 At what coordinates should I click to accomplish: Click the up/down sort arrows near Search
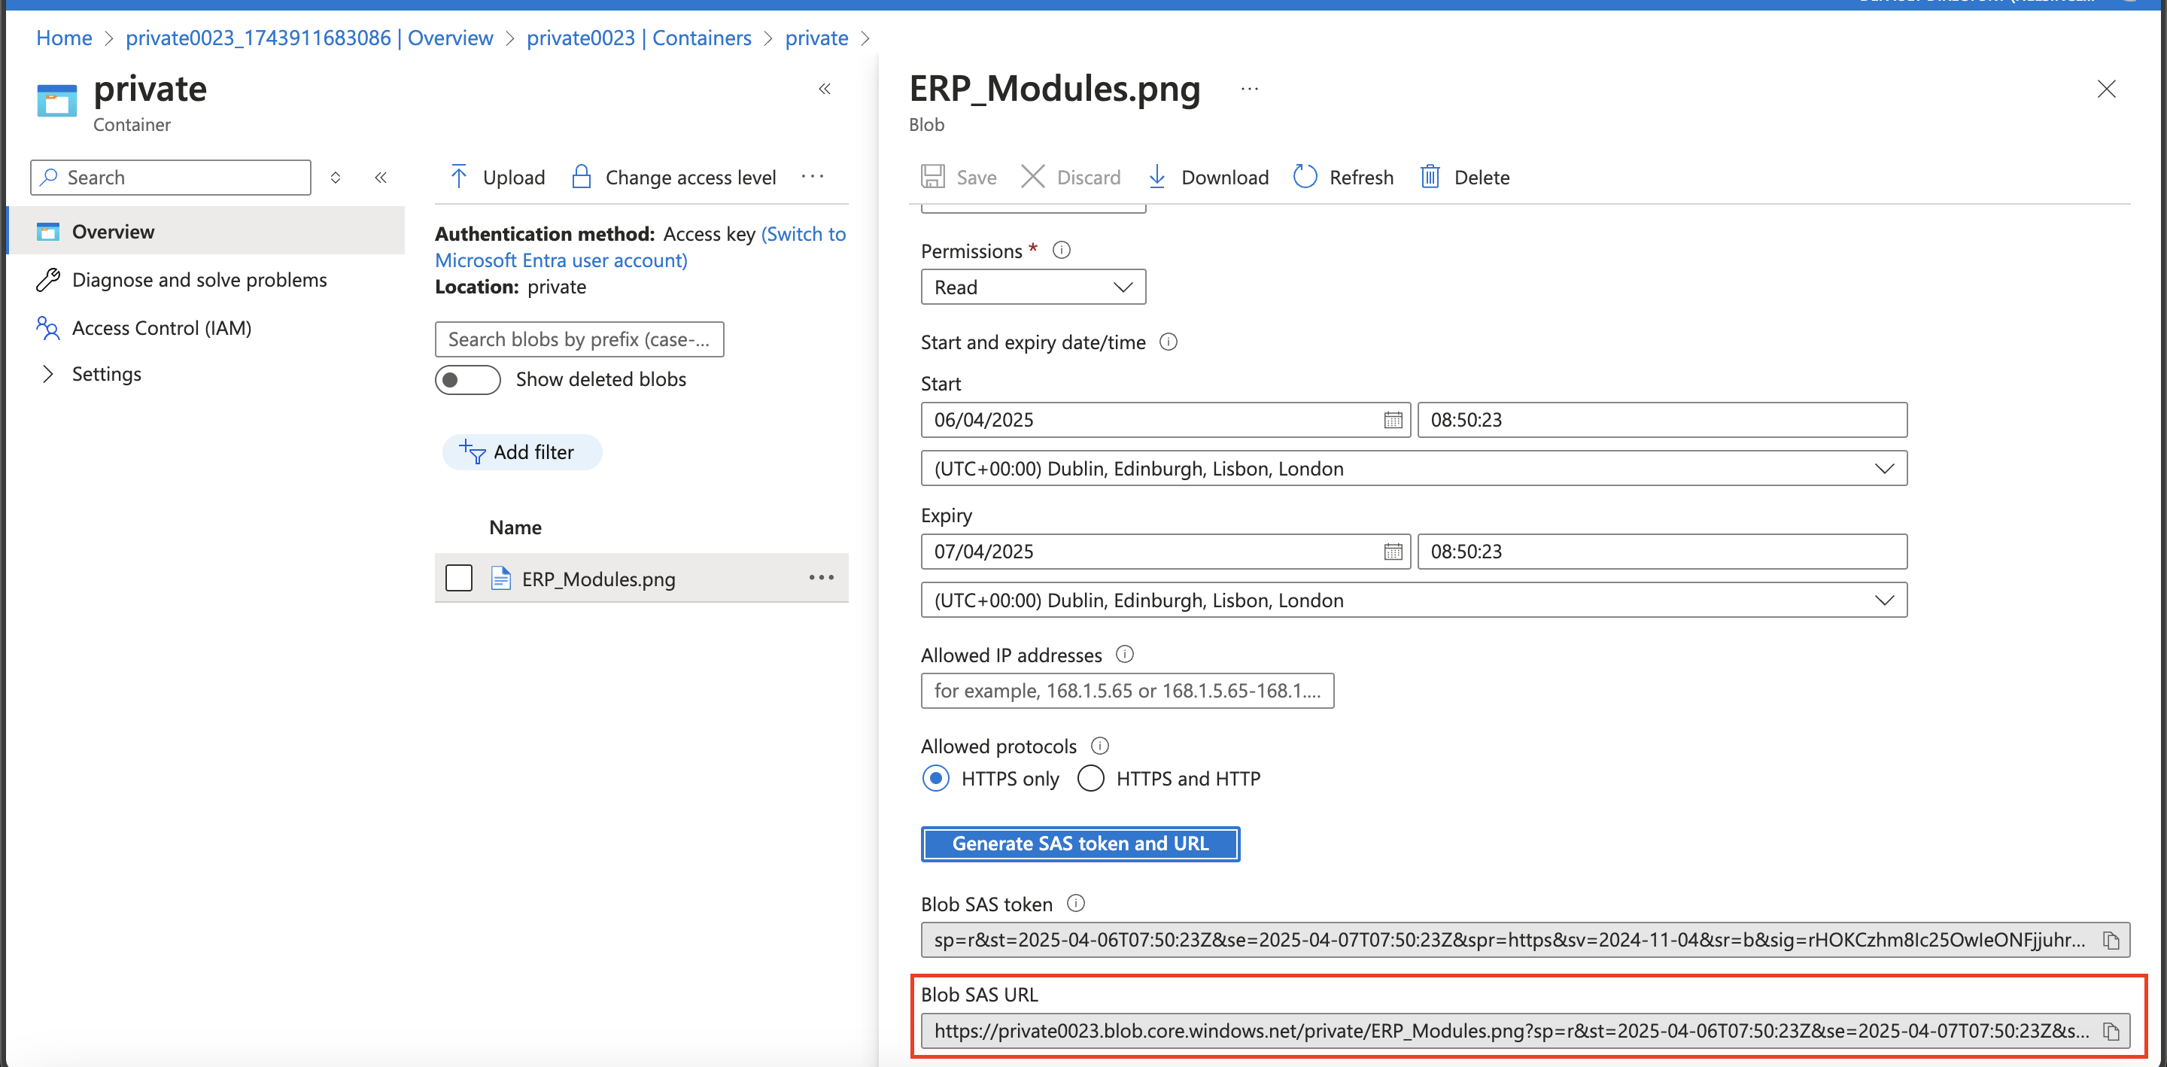tap(335, 178)
